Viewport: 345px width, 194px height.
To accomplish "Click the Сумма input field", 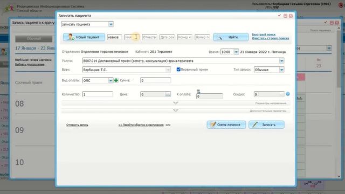I will (156, 80).
